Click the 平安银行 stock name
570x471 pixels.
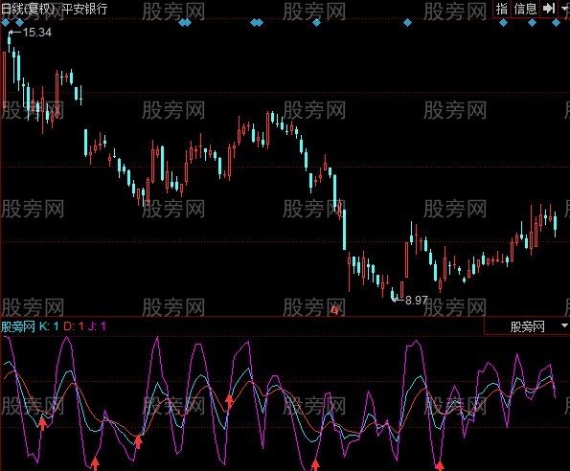[x=84, y=9]
